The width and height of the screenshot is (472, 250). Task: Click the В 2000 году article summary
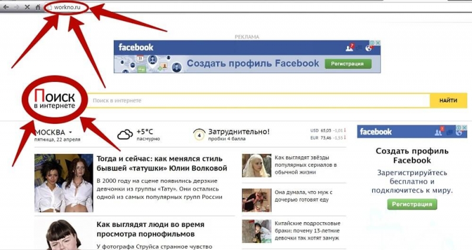[x=159, y=189]
